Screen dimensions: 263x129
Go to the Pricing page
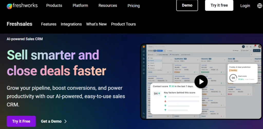[x=134, y=6]
